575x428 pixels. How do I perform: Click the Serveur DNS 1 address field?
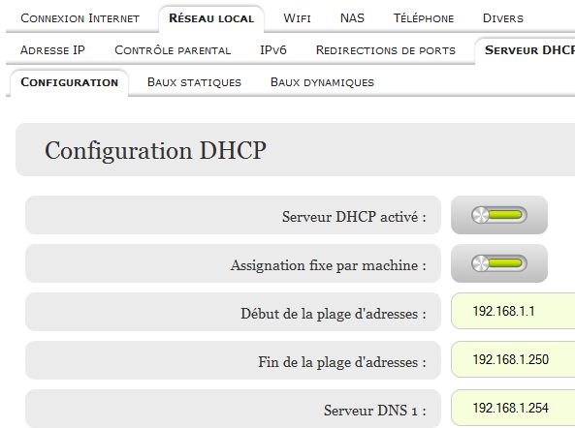[513, 408]
